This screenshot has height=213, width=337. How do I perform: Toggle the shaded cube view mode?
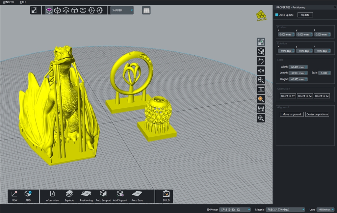[x=49, y=10]
